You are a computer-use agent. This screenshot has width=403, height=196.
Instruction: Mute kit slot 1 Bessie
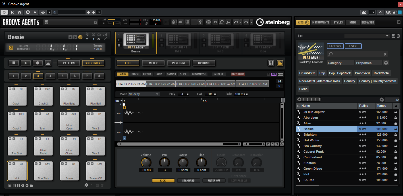(119, 40)
